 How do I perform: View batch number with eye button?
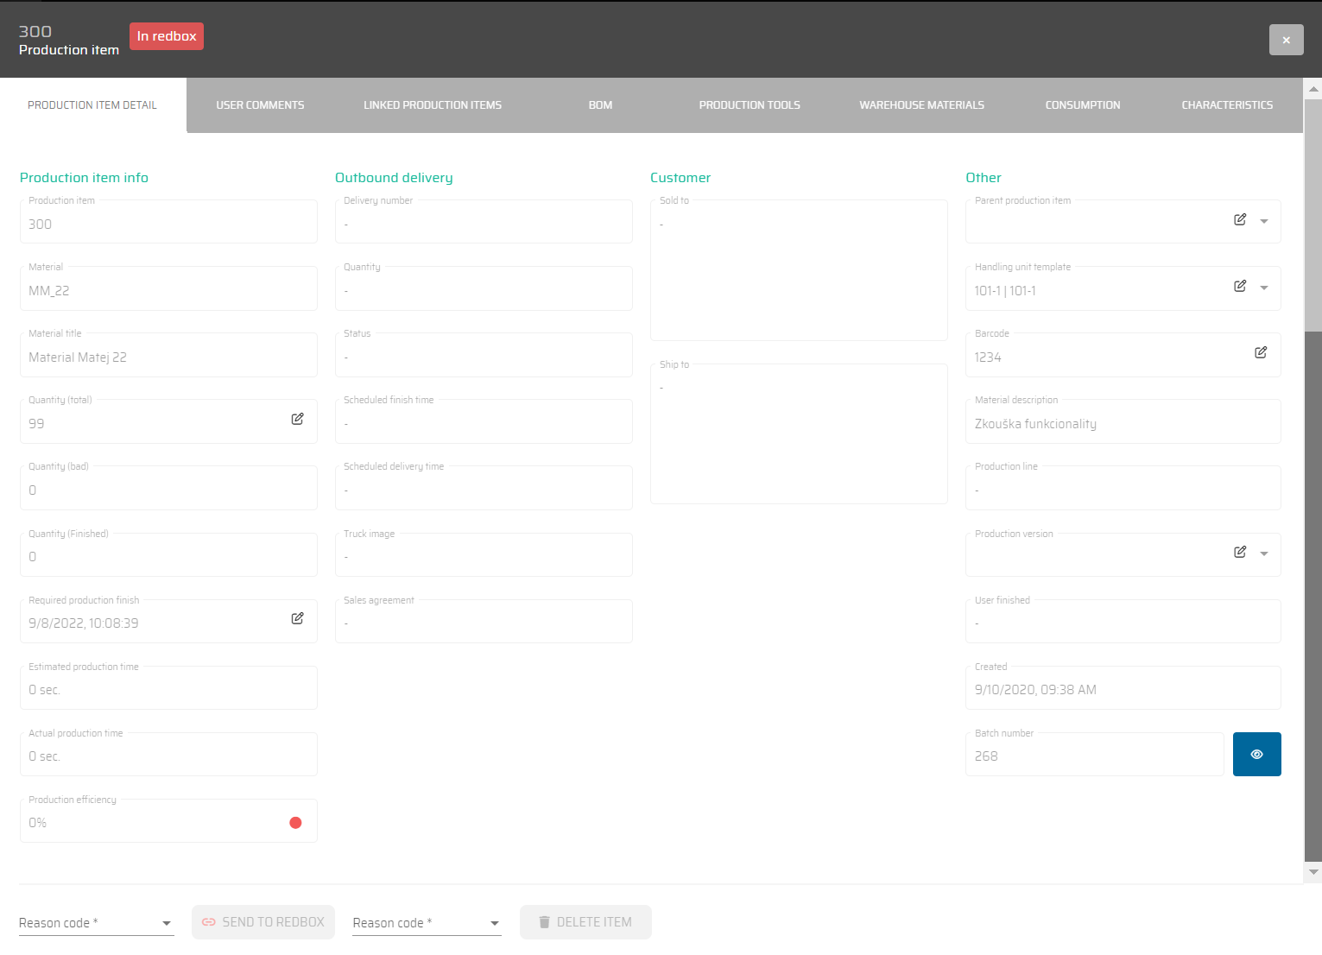(x=1256, y=755)
